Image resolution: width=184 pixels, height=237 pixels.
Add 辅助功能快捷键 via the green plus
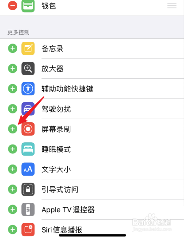(x=13, y=88)
